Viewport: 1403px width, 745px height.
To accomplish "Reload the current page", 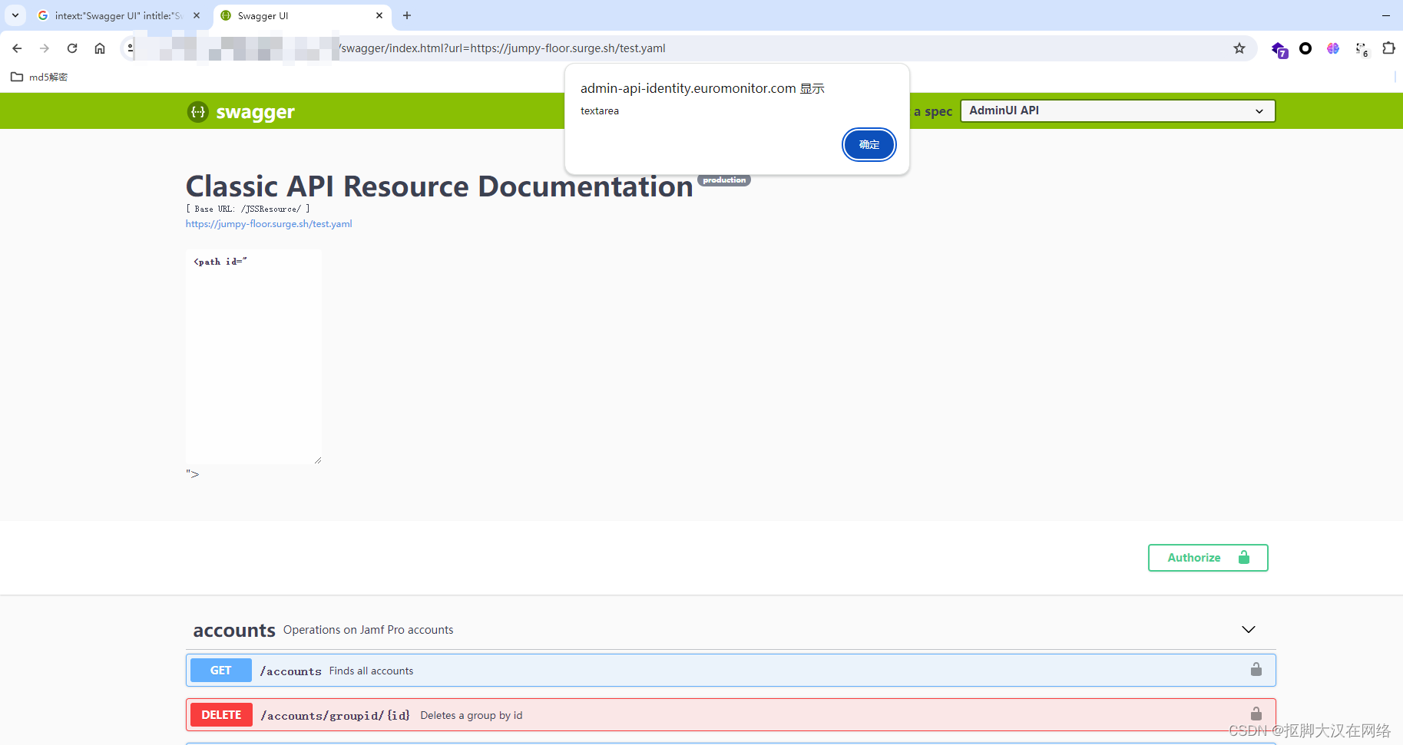I will pos(72,48).
